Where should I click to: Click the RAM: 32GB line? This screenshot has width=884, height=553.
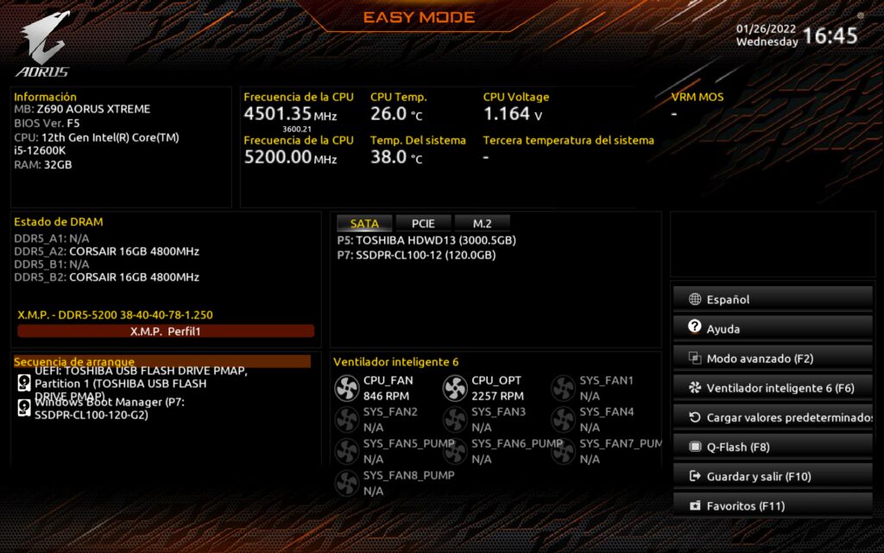43,165
